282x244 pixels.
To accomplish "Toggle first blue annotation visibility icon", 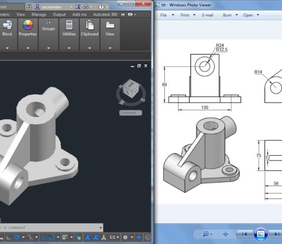I will 88,237.
